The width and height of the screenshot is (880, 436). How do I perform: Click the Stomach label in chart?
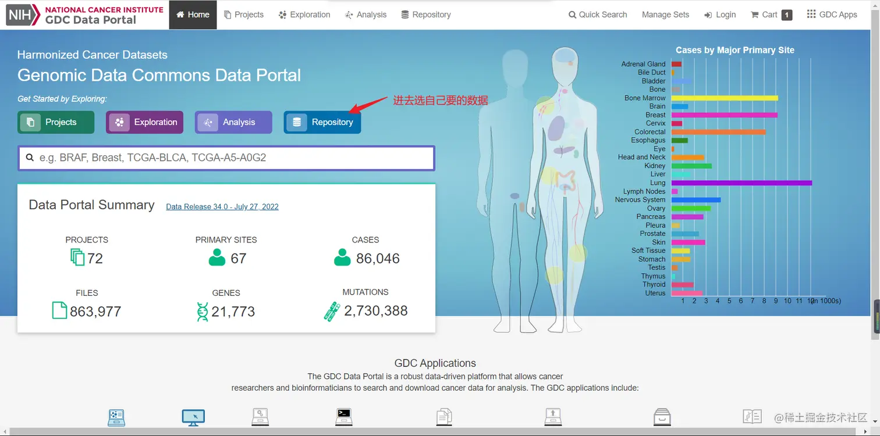point(652,259)
